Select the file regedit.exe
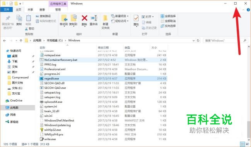 pos(103,79)
